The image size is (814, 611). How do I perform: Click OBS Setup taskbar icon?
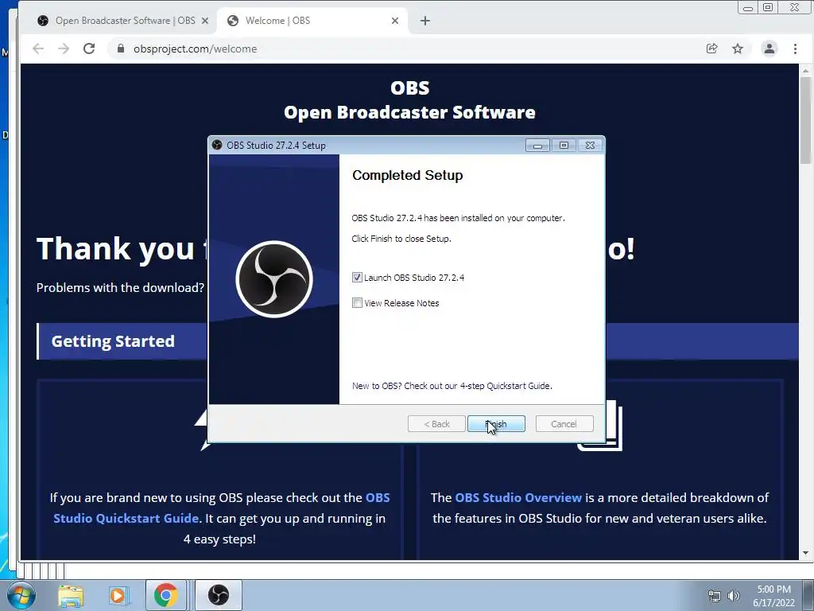(219, 595)
